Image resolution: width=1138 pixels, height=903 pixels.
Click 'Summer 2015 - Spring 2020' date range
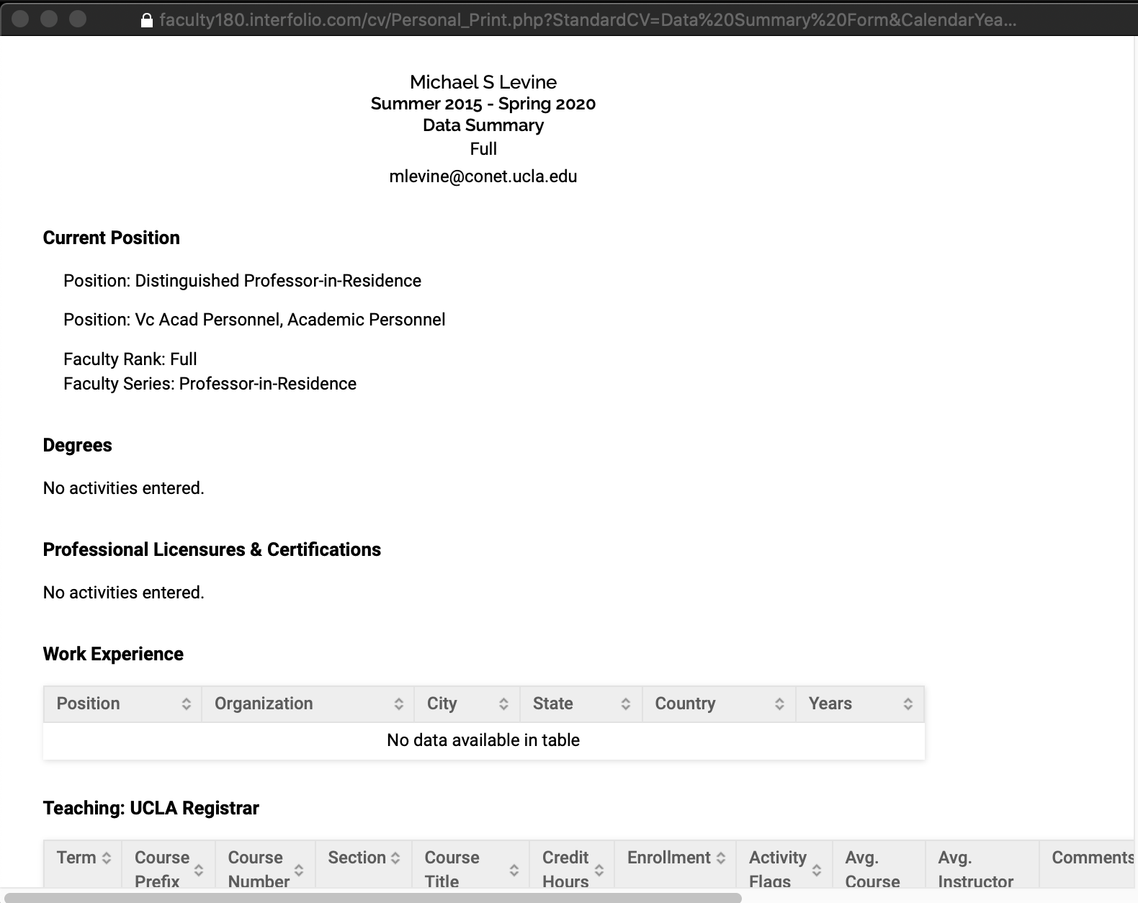pyautogui.click(x=483, y=104)
